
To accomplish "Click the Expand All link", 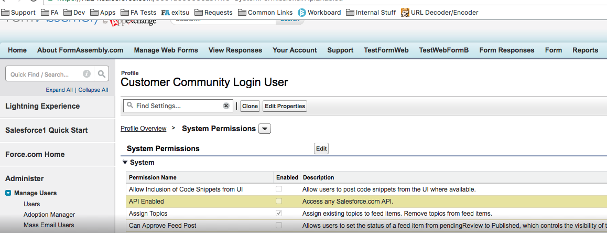I will tap(59, 90).
